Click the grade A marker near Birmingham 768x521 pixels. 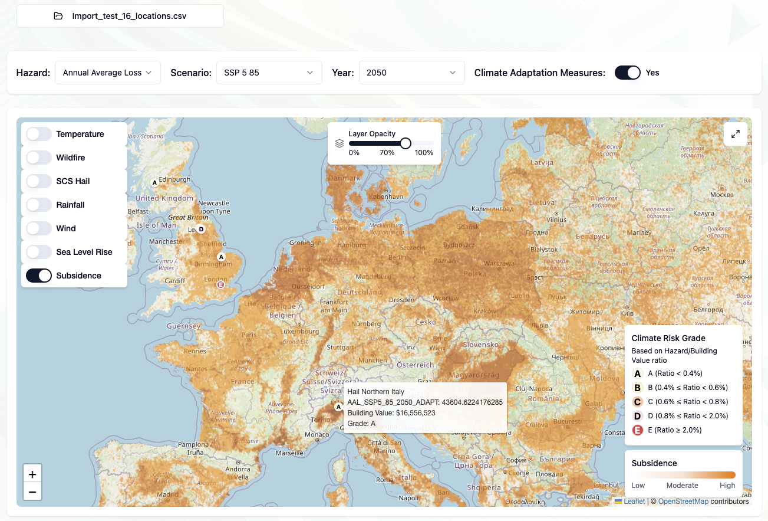point(222,257)
